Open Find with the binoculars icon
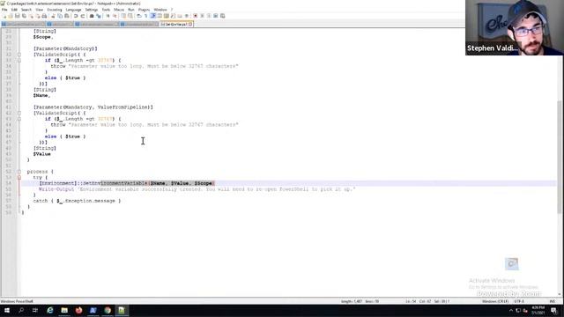564x317 pixels. click(92, 16)
